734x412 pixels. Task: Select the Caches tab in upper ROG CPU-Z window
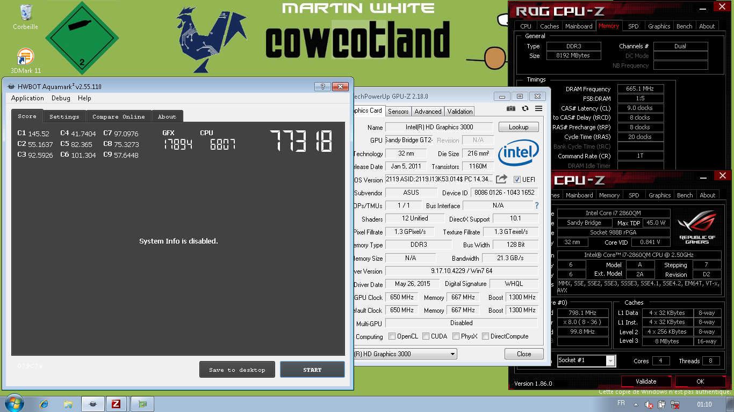550,26
